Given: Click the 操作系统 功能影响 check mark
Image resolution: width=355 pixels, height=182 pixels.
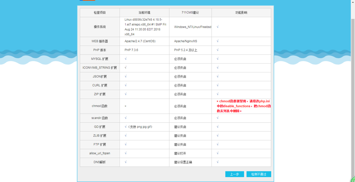Looking at the screenshot, I should (217, 27).
